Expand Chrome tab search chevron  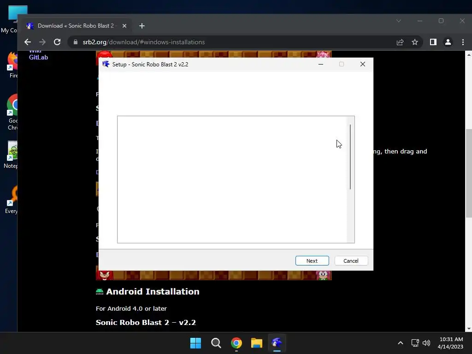click(399, 21)
